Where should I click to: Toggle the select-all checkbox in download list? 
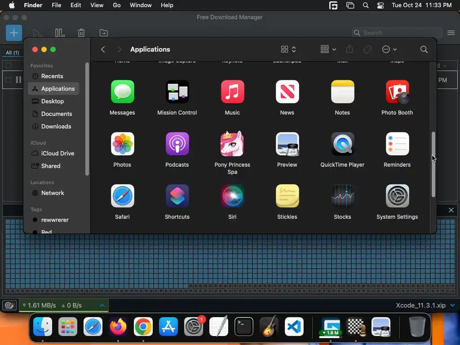click(9, 66)
